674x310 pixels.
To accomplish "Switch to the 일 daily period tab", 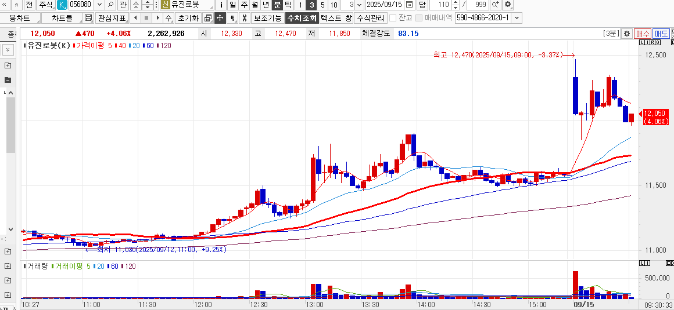I will click(232, 5).
